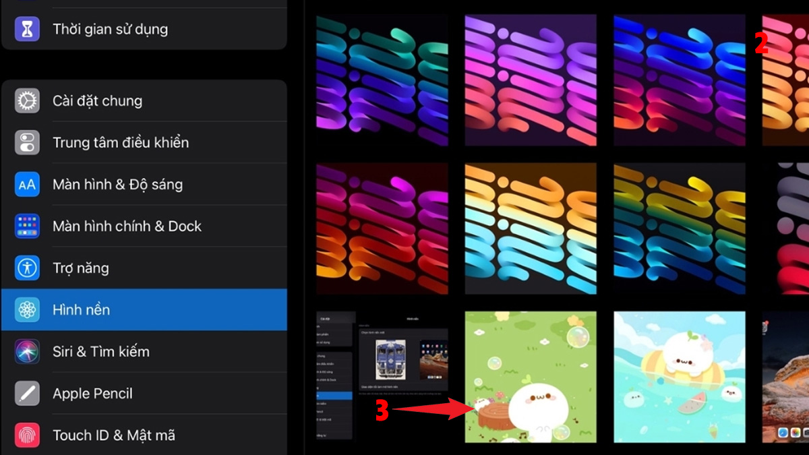Tap the Cài đặt chung gear icon

[x=28, y=101]
